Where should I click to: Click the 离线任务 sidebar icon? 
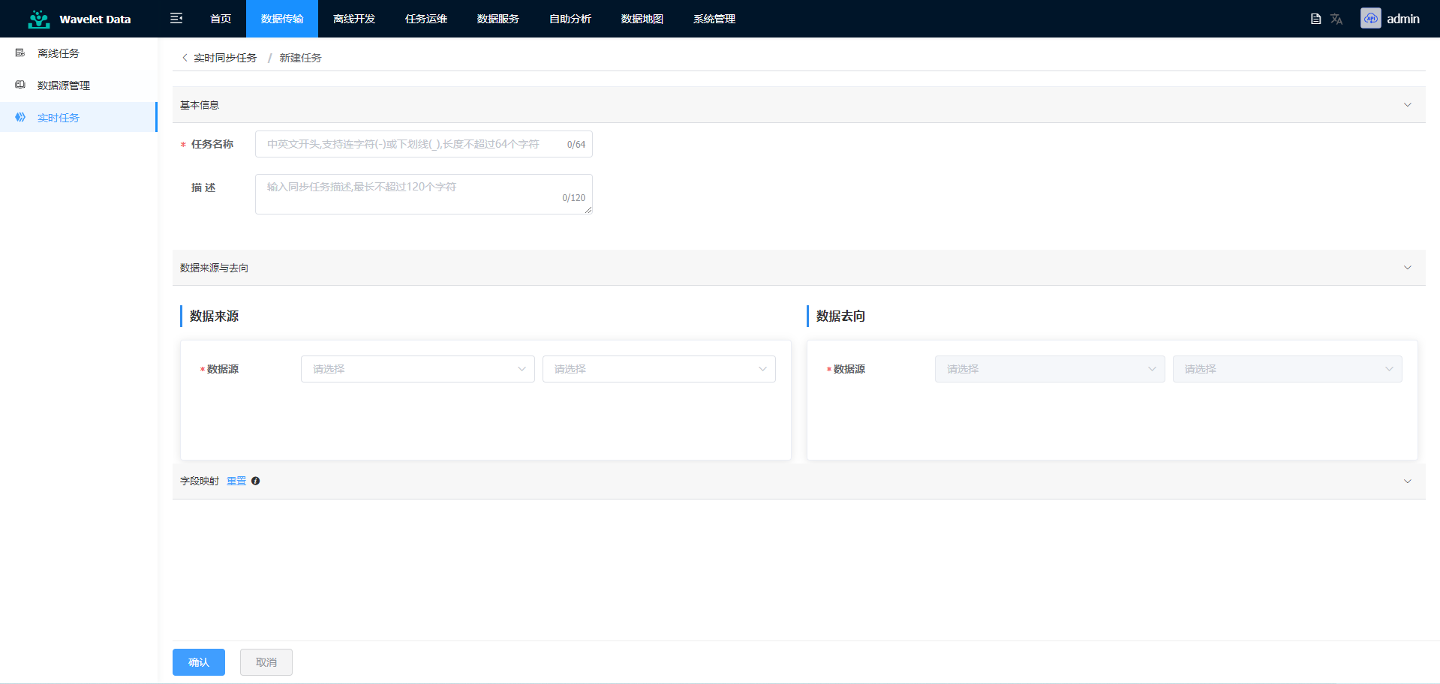[x=20, y=53]
